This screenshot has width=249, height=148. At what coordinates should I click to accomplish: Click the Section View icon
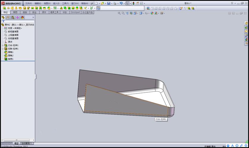131,13
